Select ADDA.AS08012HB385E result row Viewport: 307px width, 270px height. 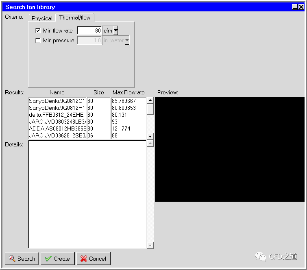pyautogui.click(x=57, y=128)
